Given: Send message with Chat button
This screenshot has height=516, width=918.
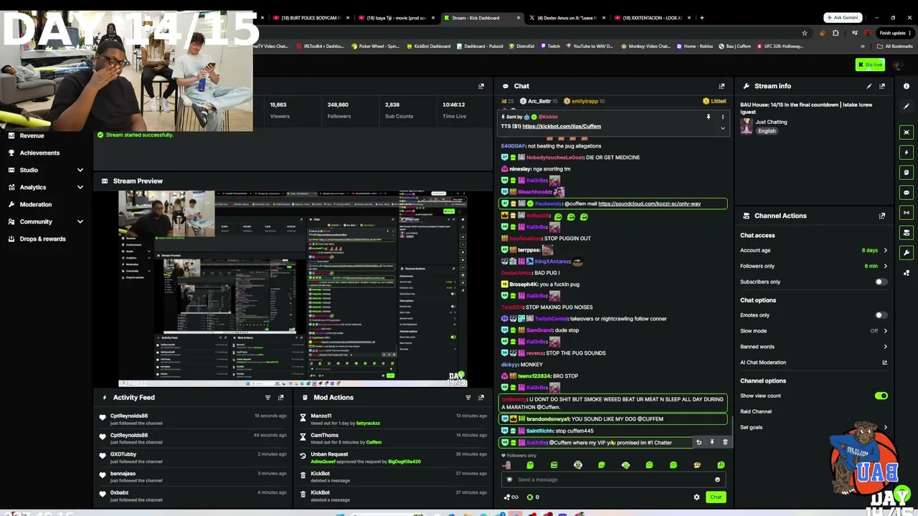Looking at the screenshot, I should (716, 497).
